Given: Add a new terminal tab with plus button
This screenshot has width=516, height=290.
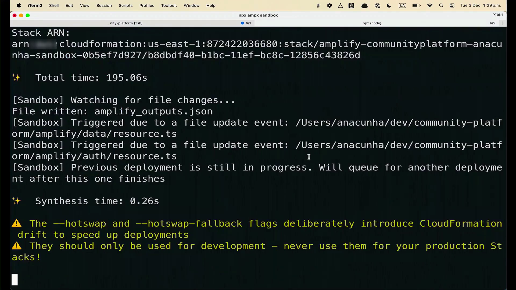Looking at the screenshot, I should (x=503, y=23).
